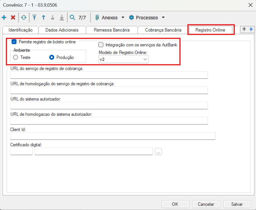Click the refresh record icon

24,17
